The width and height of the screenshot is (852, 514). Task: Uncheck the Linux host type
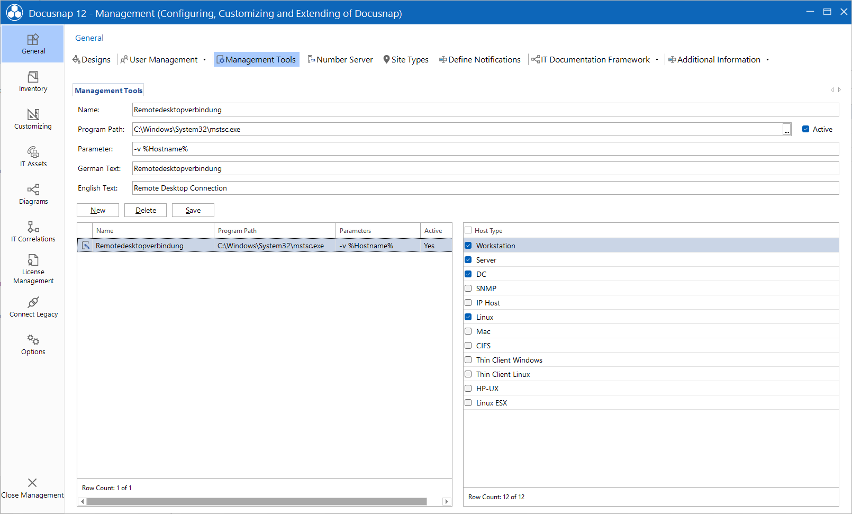coord(468,317)
